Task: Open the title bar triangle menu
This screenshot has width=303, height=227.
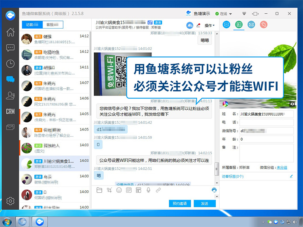Action: 244,14
